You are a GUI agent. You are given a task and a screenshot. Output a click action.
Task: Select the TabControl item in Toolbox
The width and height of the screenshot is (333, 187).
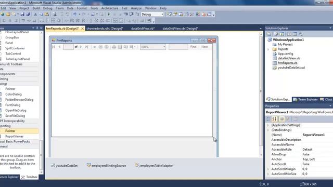[13, 54]
